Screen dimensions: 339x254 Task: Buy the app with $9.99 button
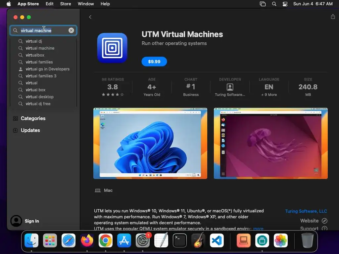154,62
